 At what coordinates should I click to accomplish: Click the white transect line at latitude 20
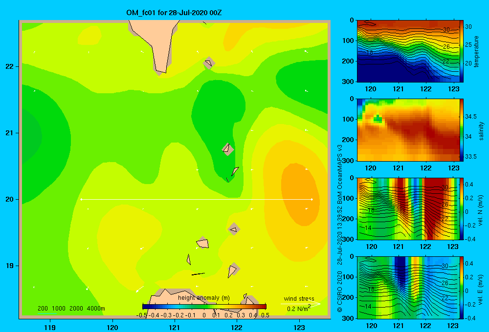[x=197, y=199]
